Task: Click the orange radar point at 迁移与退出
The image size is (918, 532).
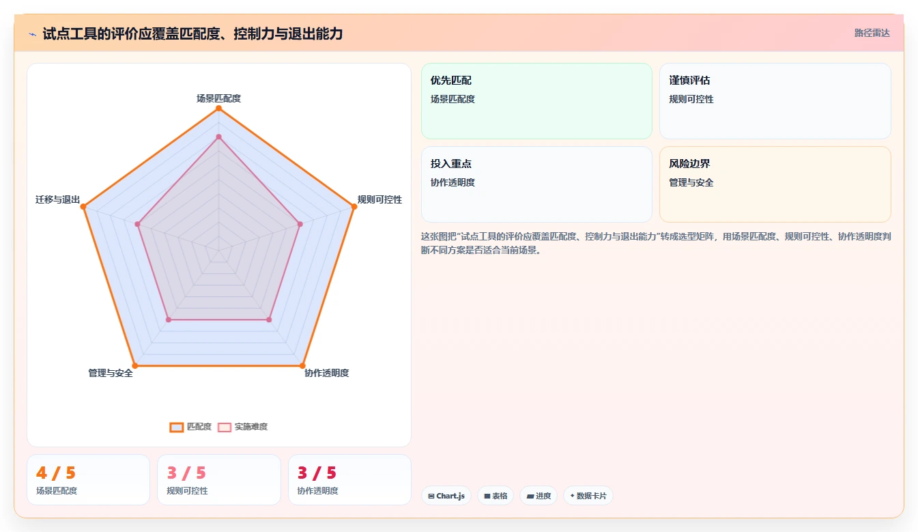Action: (84, 207)
